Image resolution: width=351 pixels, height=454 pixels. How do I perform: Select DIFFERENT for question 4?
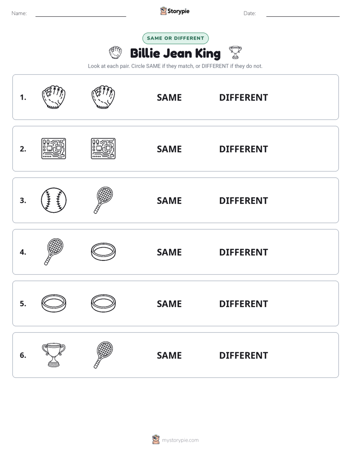pos(243,252)
